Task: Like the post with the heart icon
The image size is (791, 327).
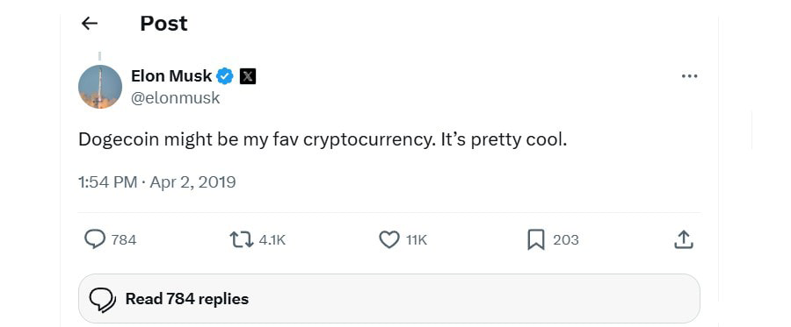Action: click(x=389, y=240)
